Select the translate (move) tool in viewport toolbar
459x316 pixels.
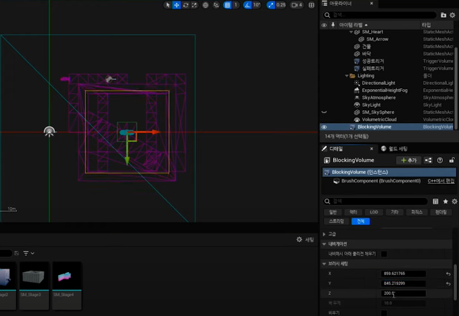177,5
